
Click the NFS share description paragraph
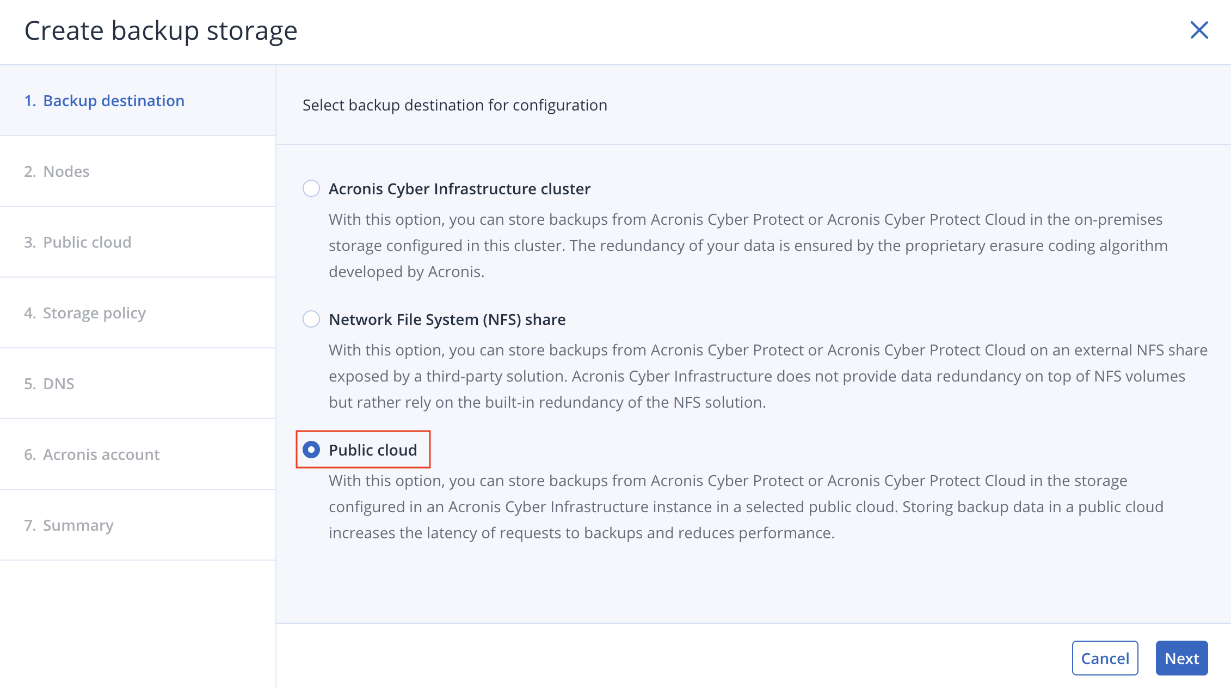[x=756, y=376]
